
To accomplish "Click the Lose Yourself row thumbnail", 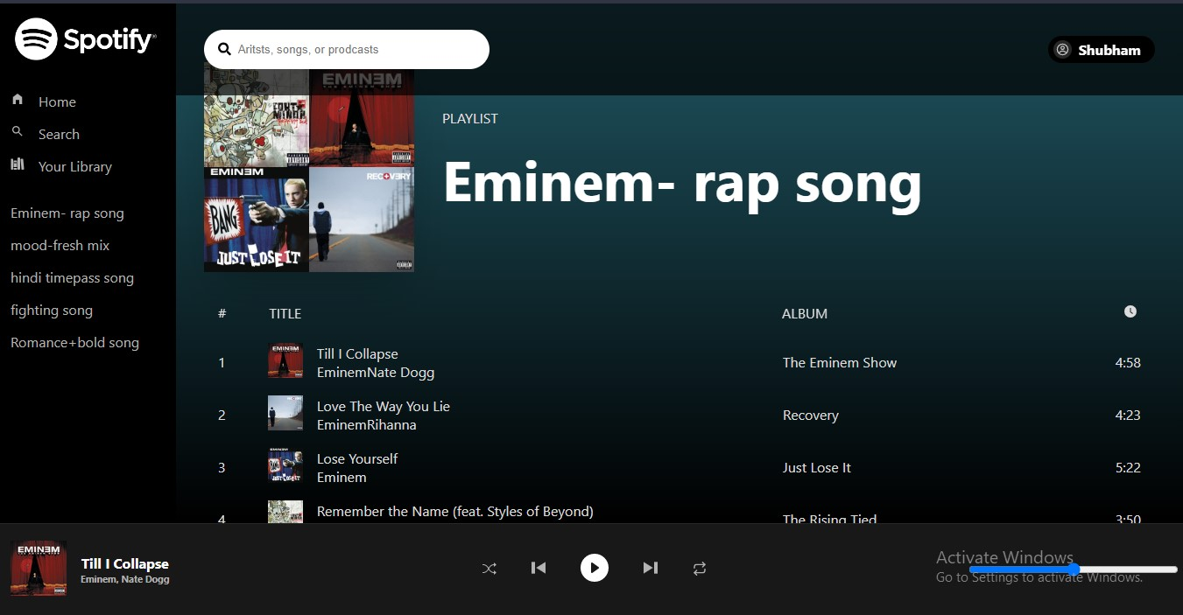I will click(285, 465).
